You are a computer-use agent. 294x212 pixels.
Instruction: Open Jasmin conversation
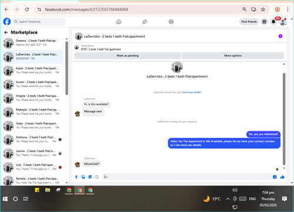point(33,153)
